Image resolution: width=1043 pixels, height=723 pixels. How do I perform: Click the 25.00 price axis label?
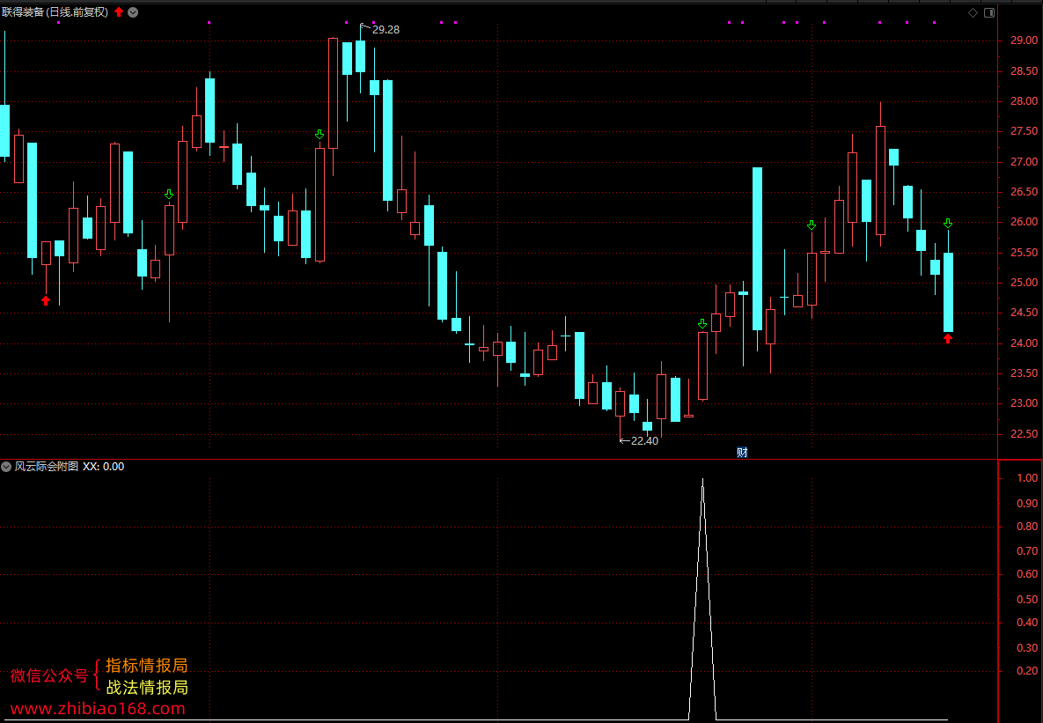click(x=1024, y=283)
